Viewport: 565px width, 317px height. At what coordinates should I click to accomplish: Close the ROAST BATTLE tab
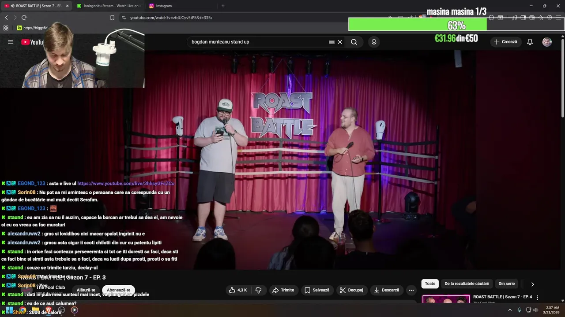coord(67,6)
